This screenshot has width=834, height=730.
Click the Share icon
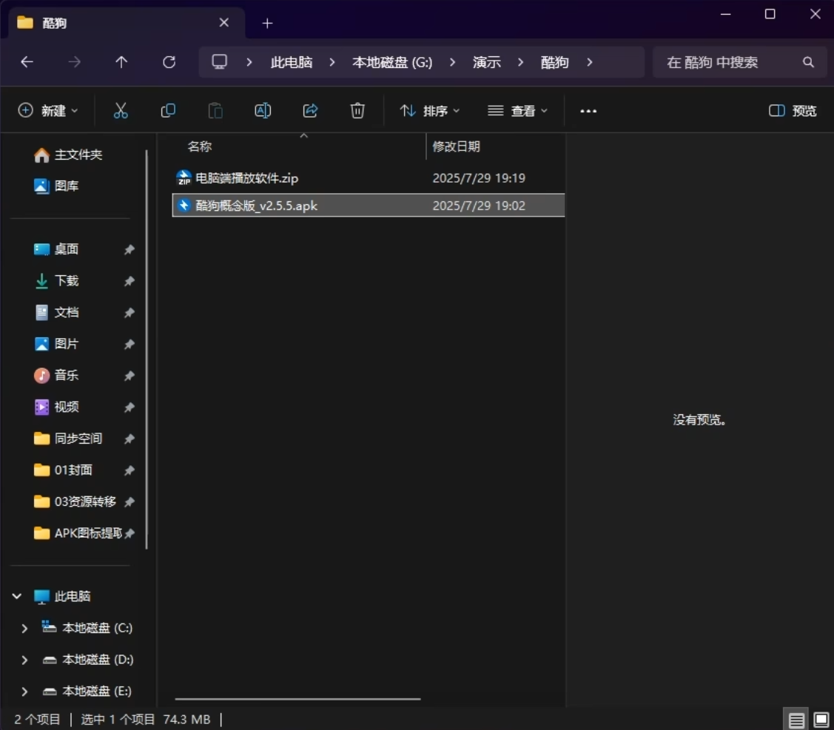310,110
